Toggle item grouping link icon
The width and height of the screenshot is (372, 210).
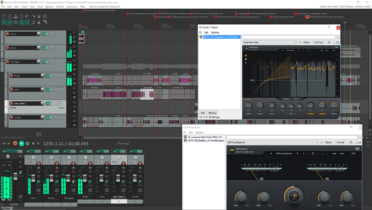click(10, 22)
